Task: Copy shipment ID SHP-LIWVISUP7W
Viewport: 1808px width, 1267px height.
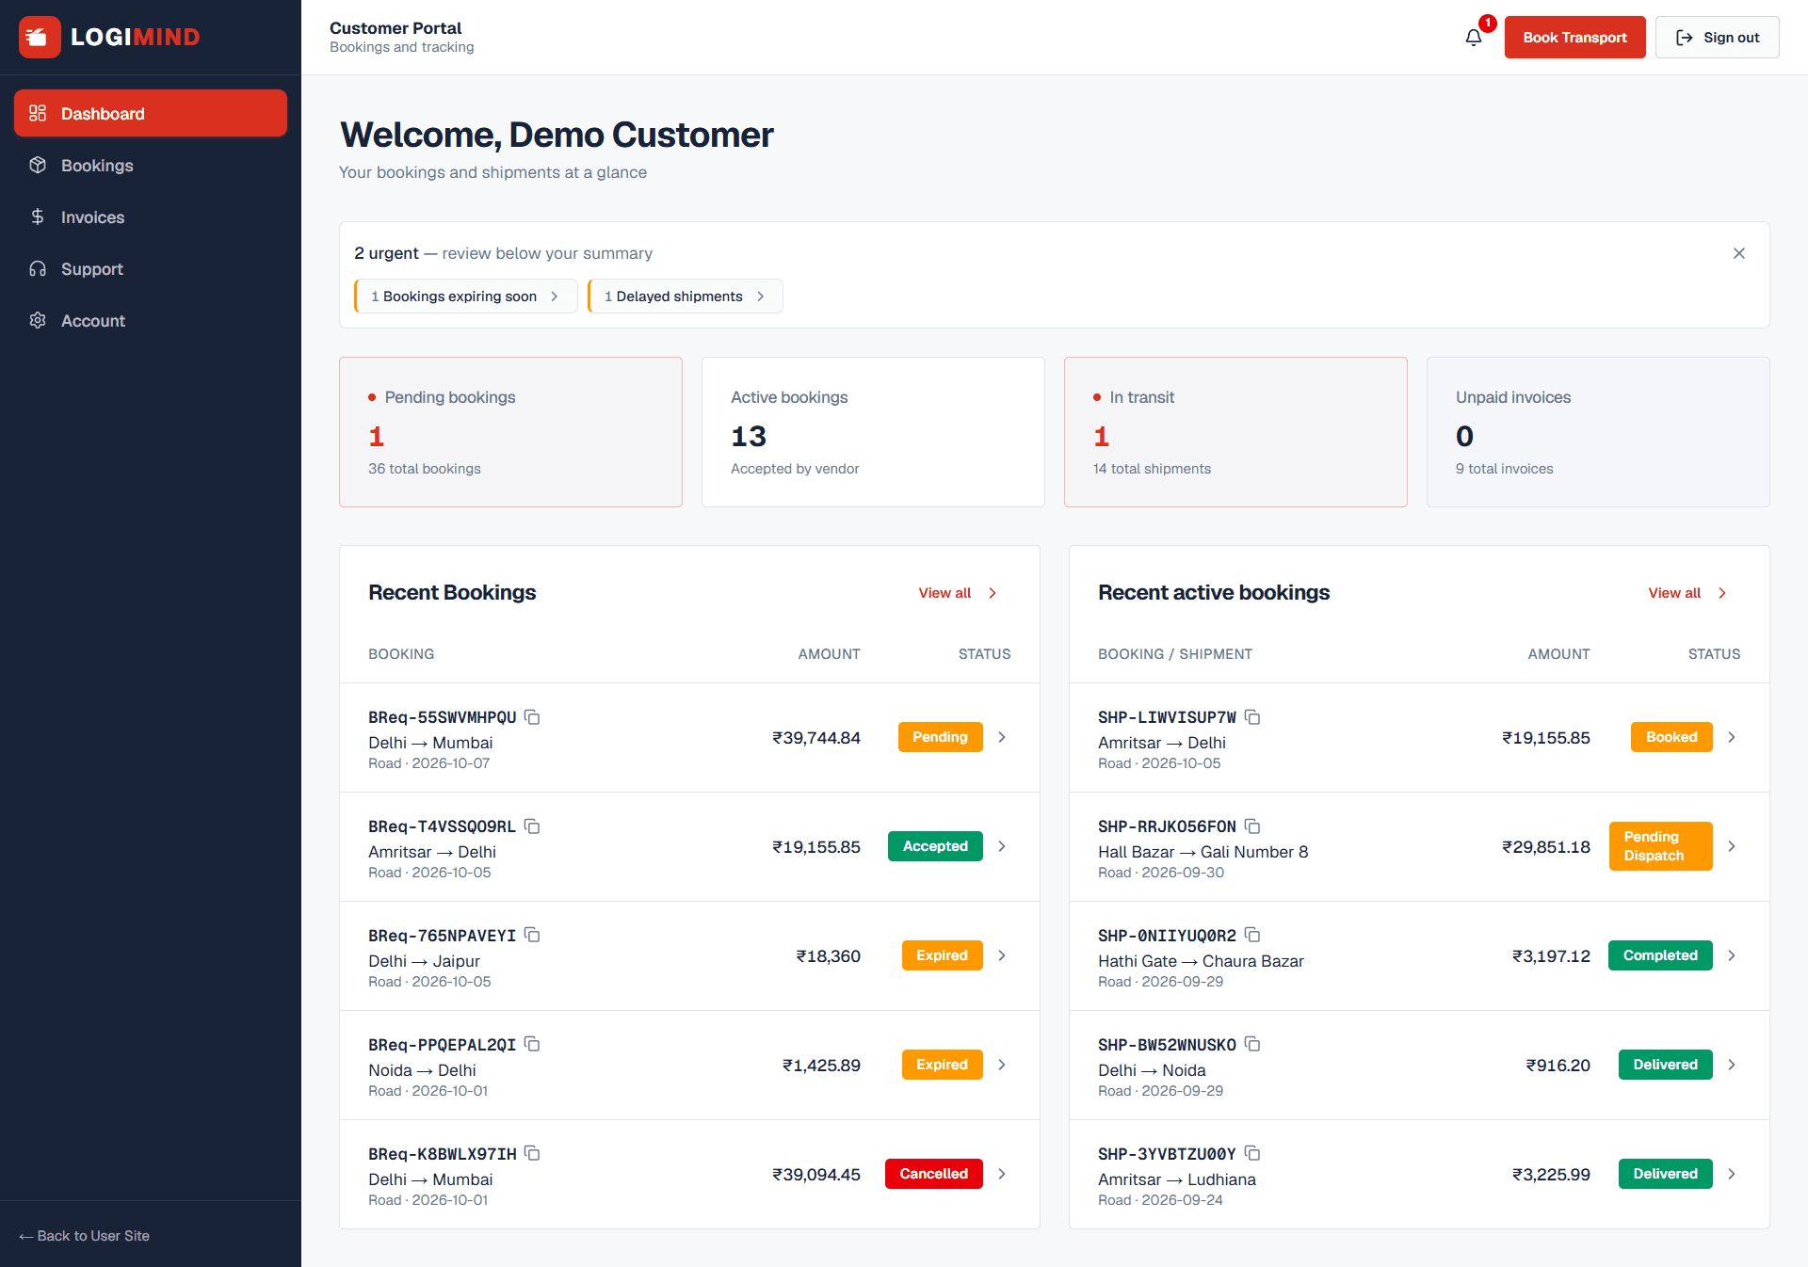Action: [1252, 717]
